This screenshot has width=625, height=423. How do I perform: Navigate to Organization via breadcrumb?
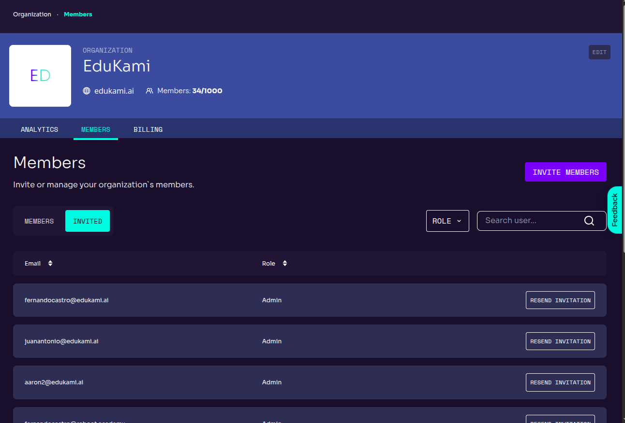32,14
